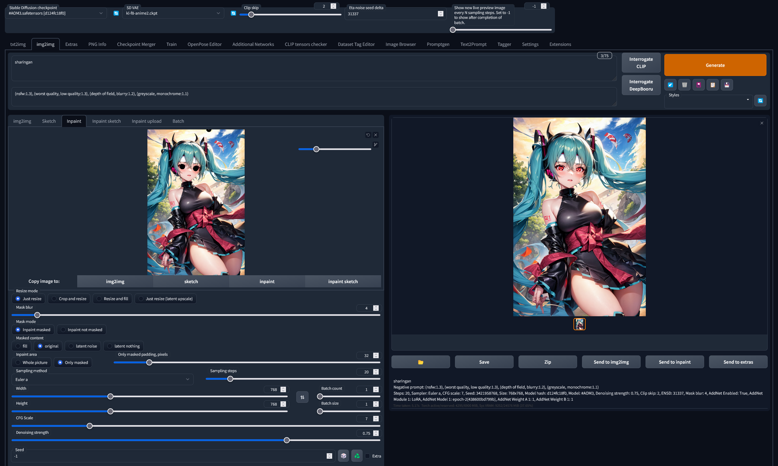Click the pink extra networks icon
The image size is (778, 466).
tap(699, 85)
